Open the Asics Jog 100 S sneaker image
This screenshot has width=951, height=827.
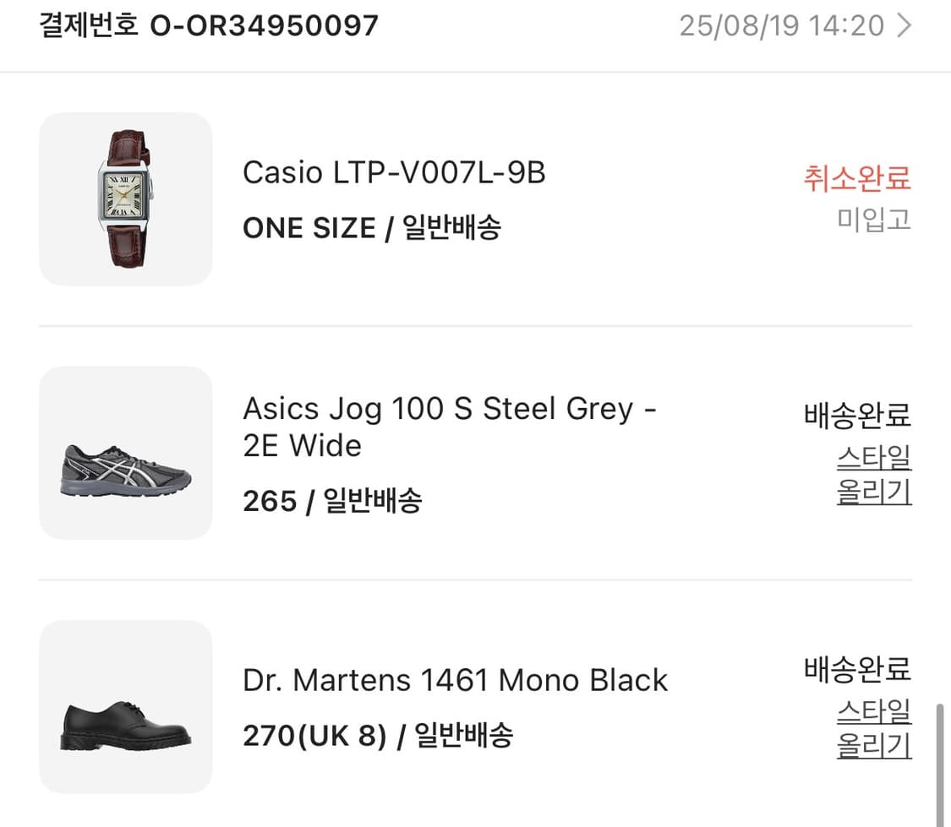pos(125,453)
